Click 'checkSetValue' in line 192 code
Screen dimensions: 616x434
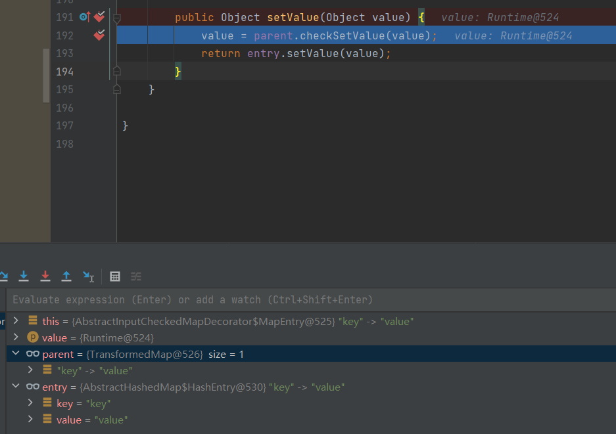(x=342, y=35)
